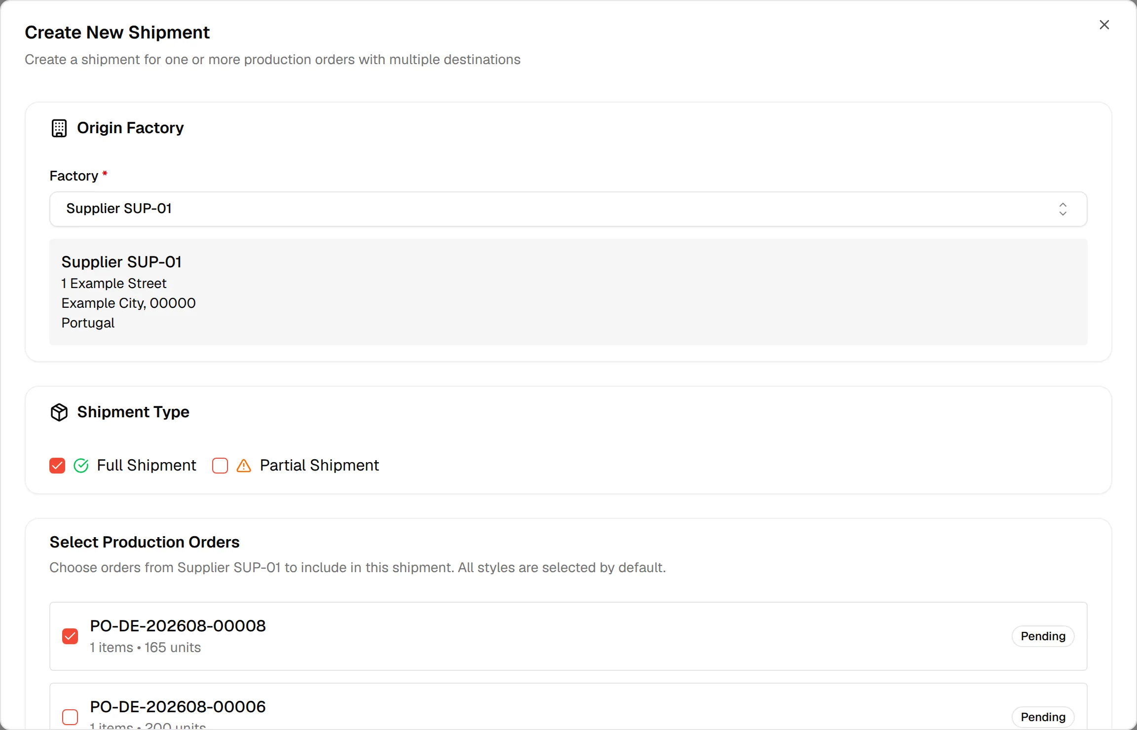The image size is (1137, 730).
Task: Click the Shipment Type package icon
Action: tap(59, 412)
